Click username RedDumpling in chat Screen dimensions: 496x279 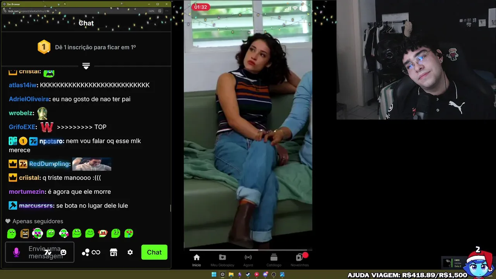coord(49,164)
